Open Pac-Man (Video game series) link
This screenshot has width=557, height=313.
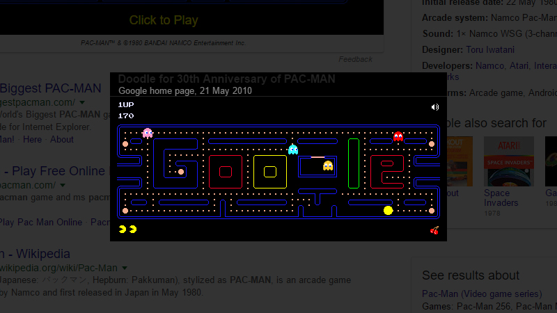pos(482,294)
